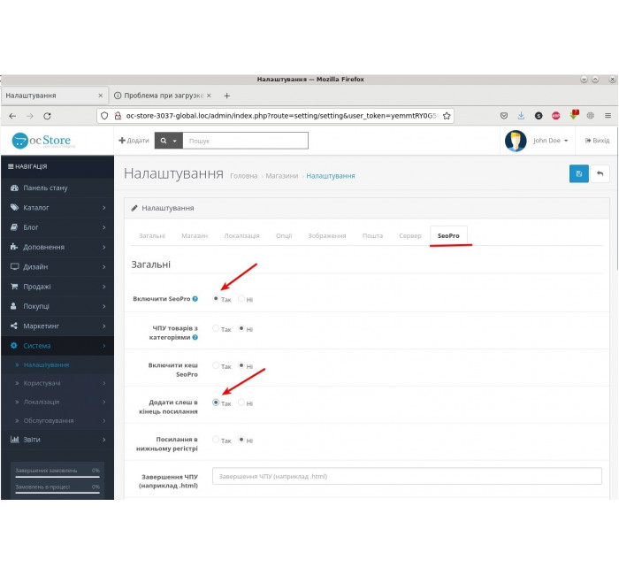The height and width of the screenshot is (575, 619).
Task: Click help icon beside ЧПУ товарів з категоріями
Action: [195, 337]
